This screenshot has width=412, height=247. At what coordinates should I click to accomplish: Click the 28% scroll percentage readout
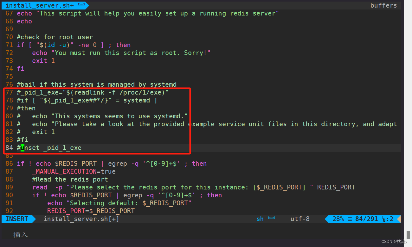tap(338, 219)
